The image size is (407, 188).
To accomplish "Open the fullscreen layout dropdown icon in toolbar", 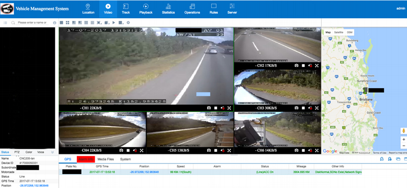I will [x=99, y=22].
